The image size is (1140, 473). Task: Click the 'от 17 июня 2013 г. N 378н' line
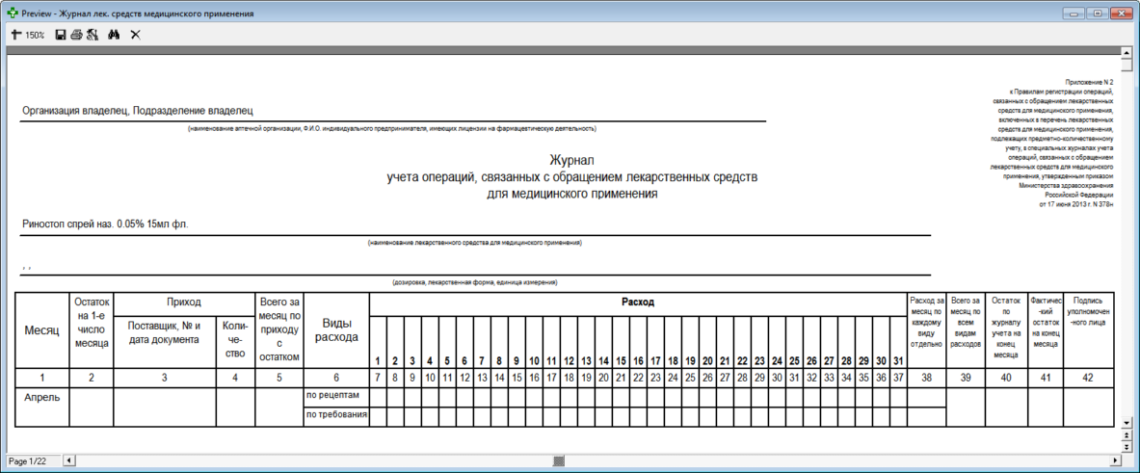[x=1076, y=205]
